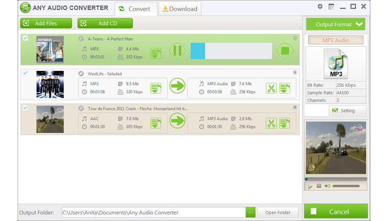This screenshot has width=388, height=221.
Task: Click the '7.6 Mb' output size value
Action: coord(245,84)
